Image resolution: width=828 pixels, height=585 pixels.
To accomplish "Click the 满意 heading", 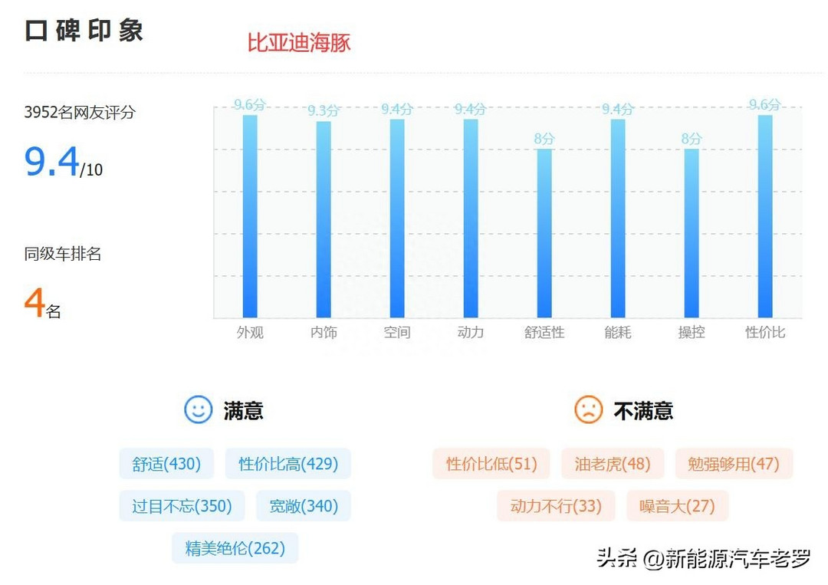I will (244, 410).
